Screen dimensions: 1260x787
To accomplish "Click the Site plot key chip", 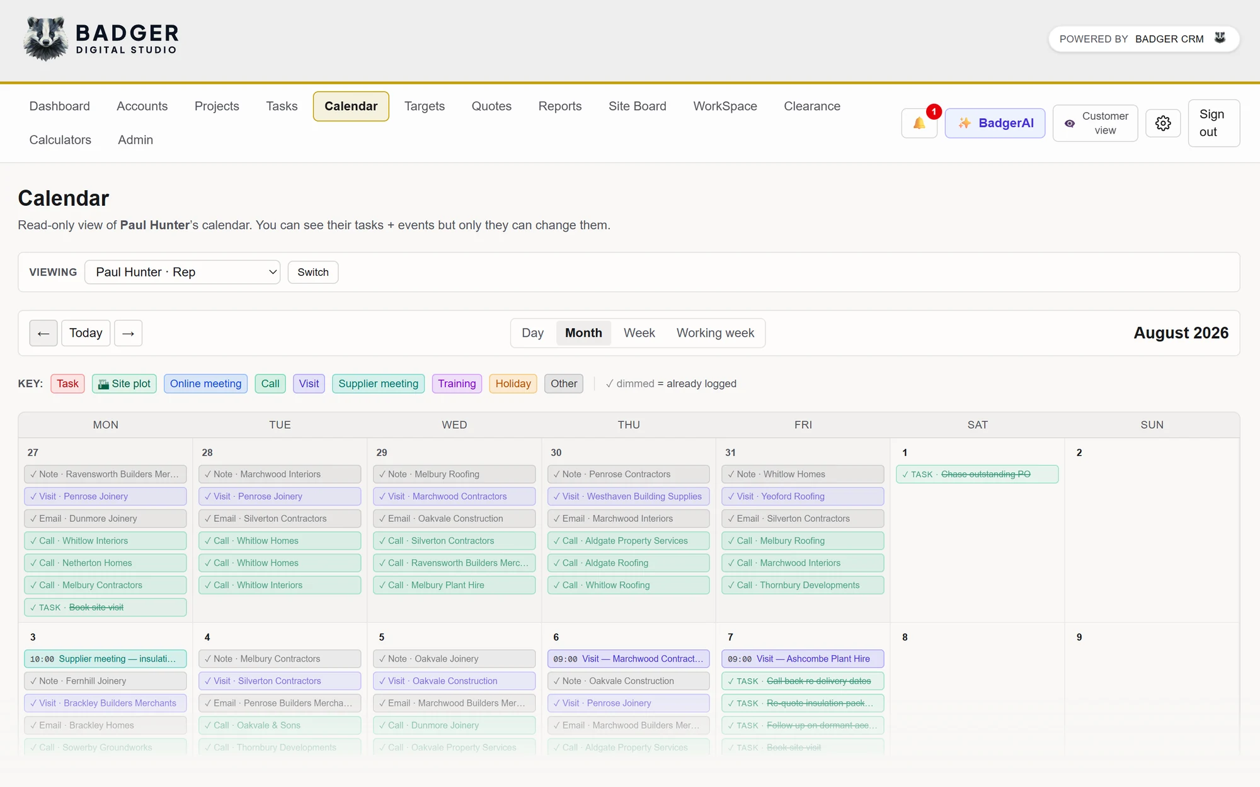I will point(124,384).
